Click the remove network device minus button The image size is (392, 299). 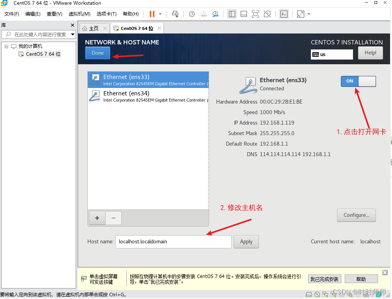pyautogui.click(x=114, y=218)
